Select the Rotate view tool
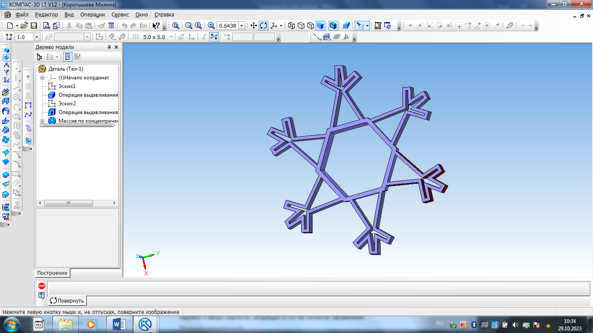 pos(264,26)
